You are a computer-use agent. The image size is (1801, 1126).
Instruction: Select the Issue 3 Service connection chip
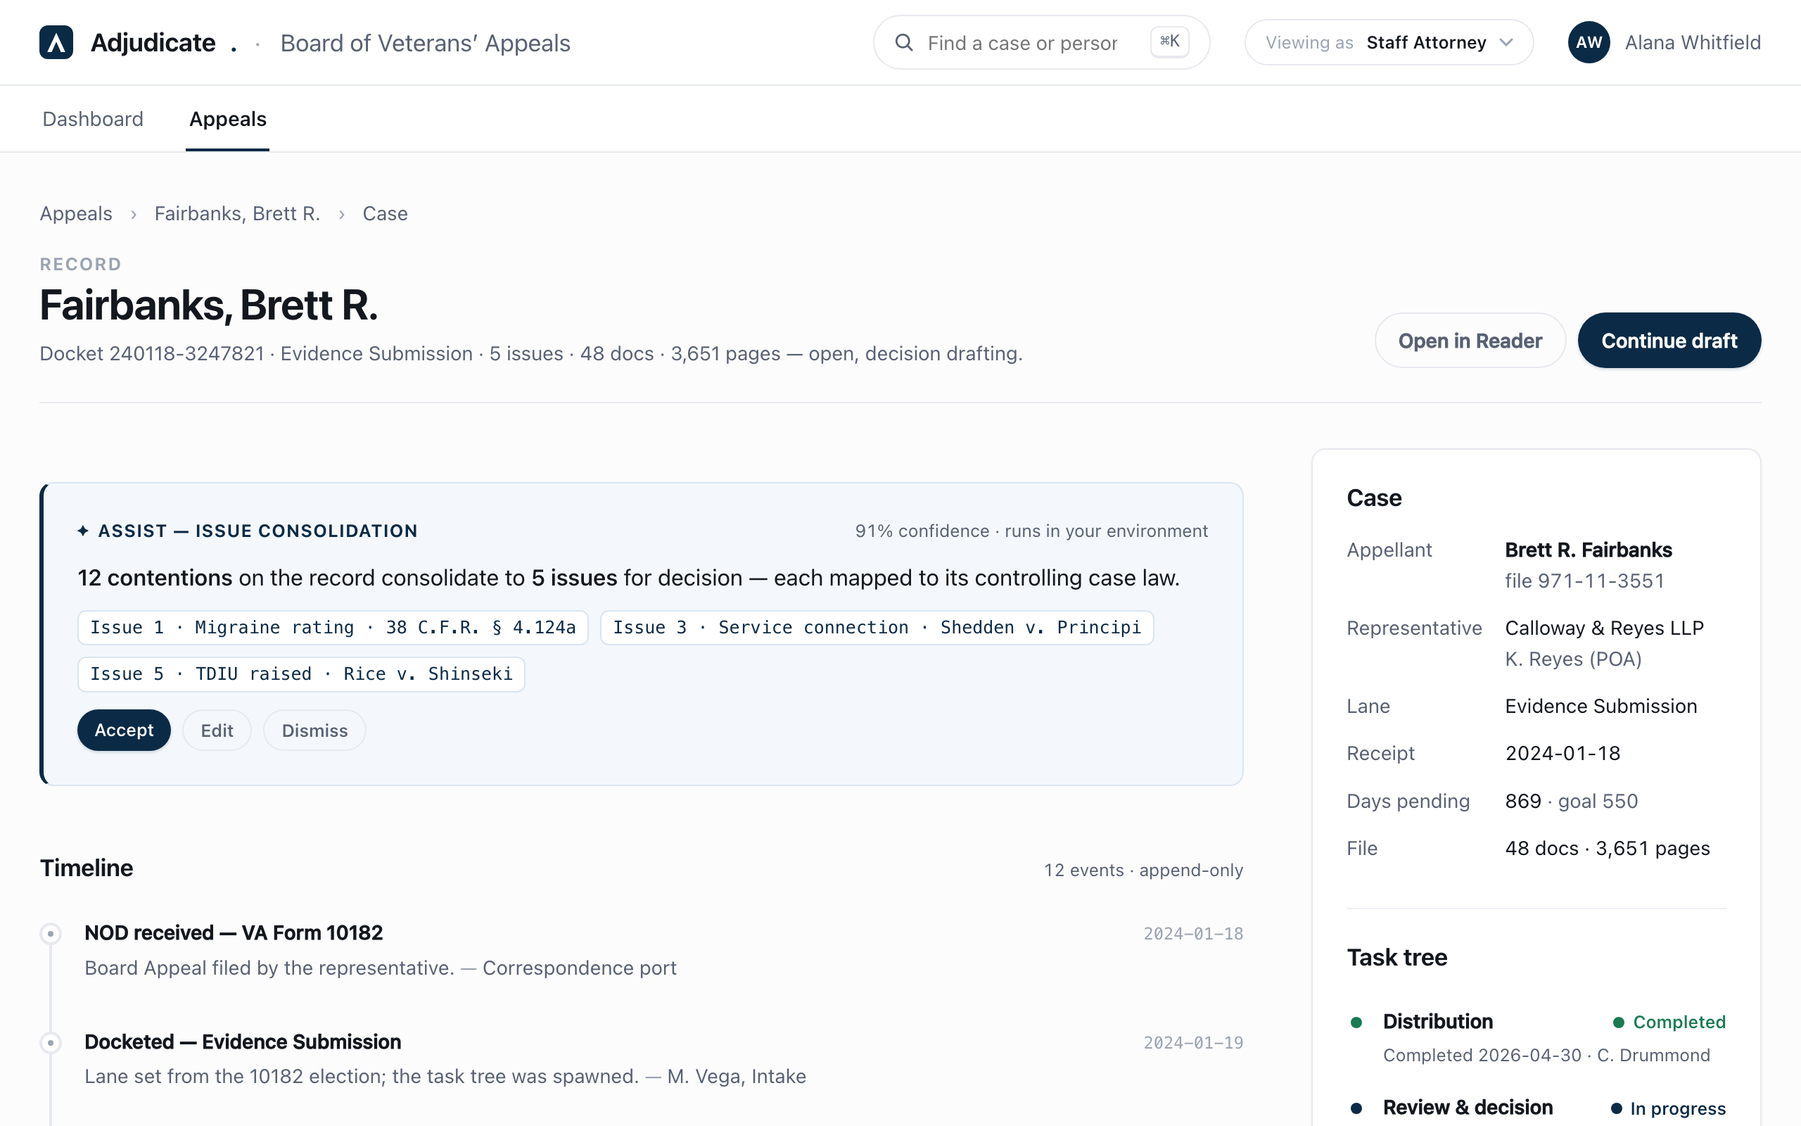[877, 628]
